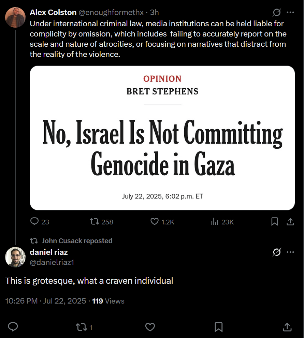This screenshot has width=304, height=338.
Task: Open Grok icon on Alex Colston's post
Action: [277, 12]
